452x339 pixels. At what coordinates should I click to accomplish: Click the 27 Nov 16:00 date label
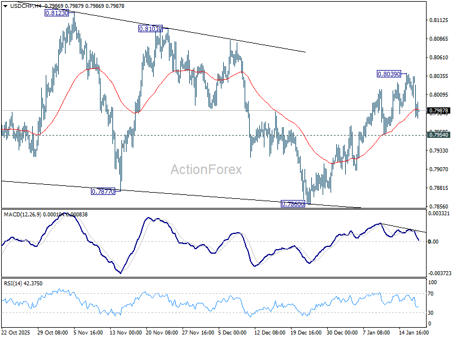pyautogui.click(x=198, y=332)
